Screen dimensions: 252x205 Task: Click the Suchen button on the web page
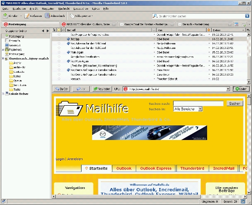click(x=235, y=103)
